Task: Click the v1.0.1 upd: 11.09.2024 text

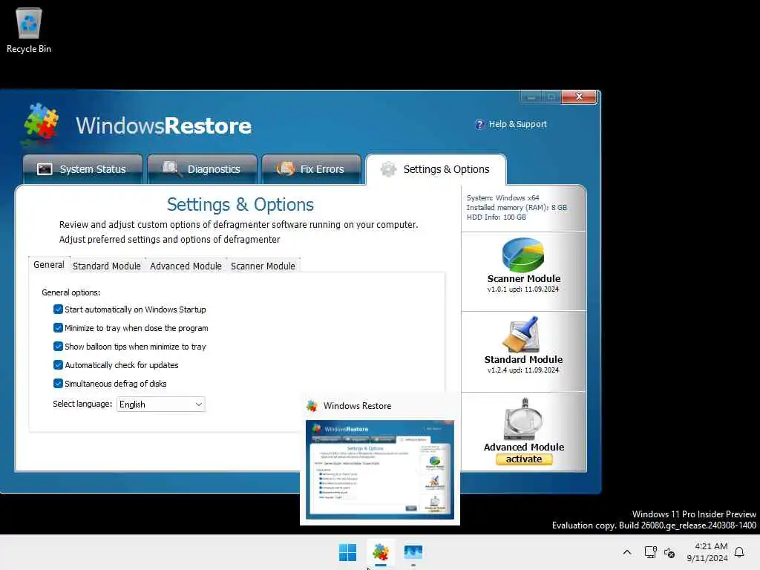Action: [523, 289]
